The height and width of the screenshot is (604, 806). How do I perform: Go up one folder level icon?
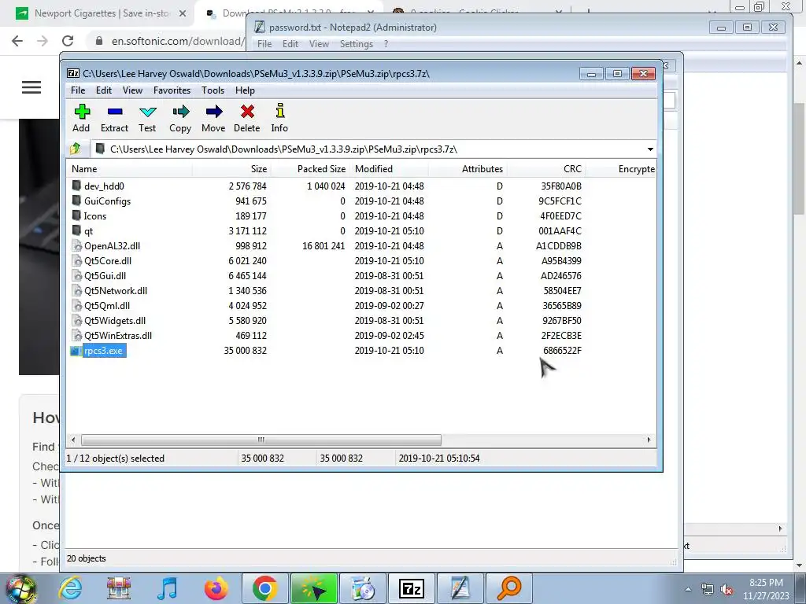tap(76, 149)
